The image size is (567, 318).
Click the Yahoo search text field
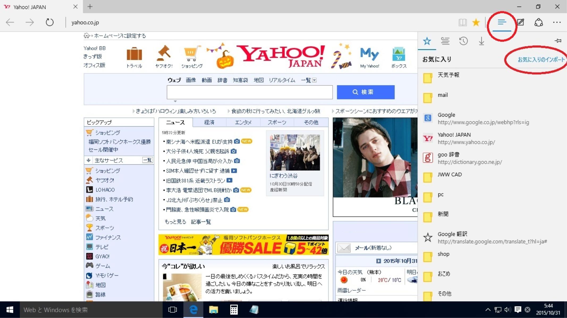(x=249, y=92)
